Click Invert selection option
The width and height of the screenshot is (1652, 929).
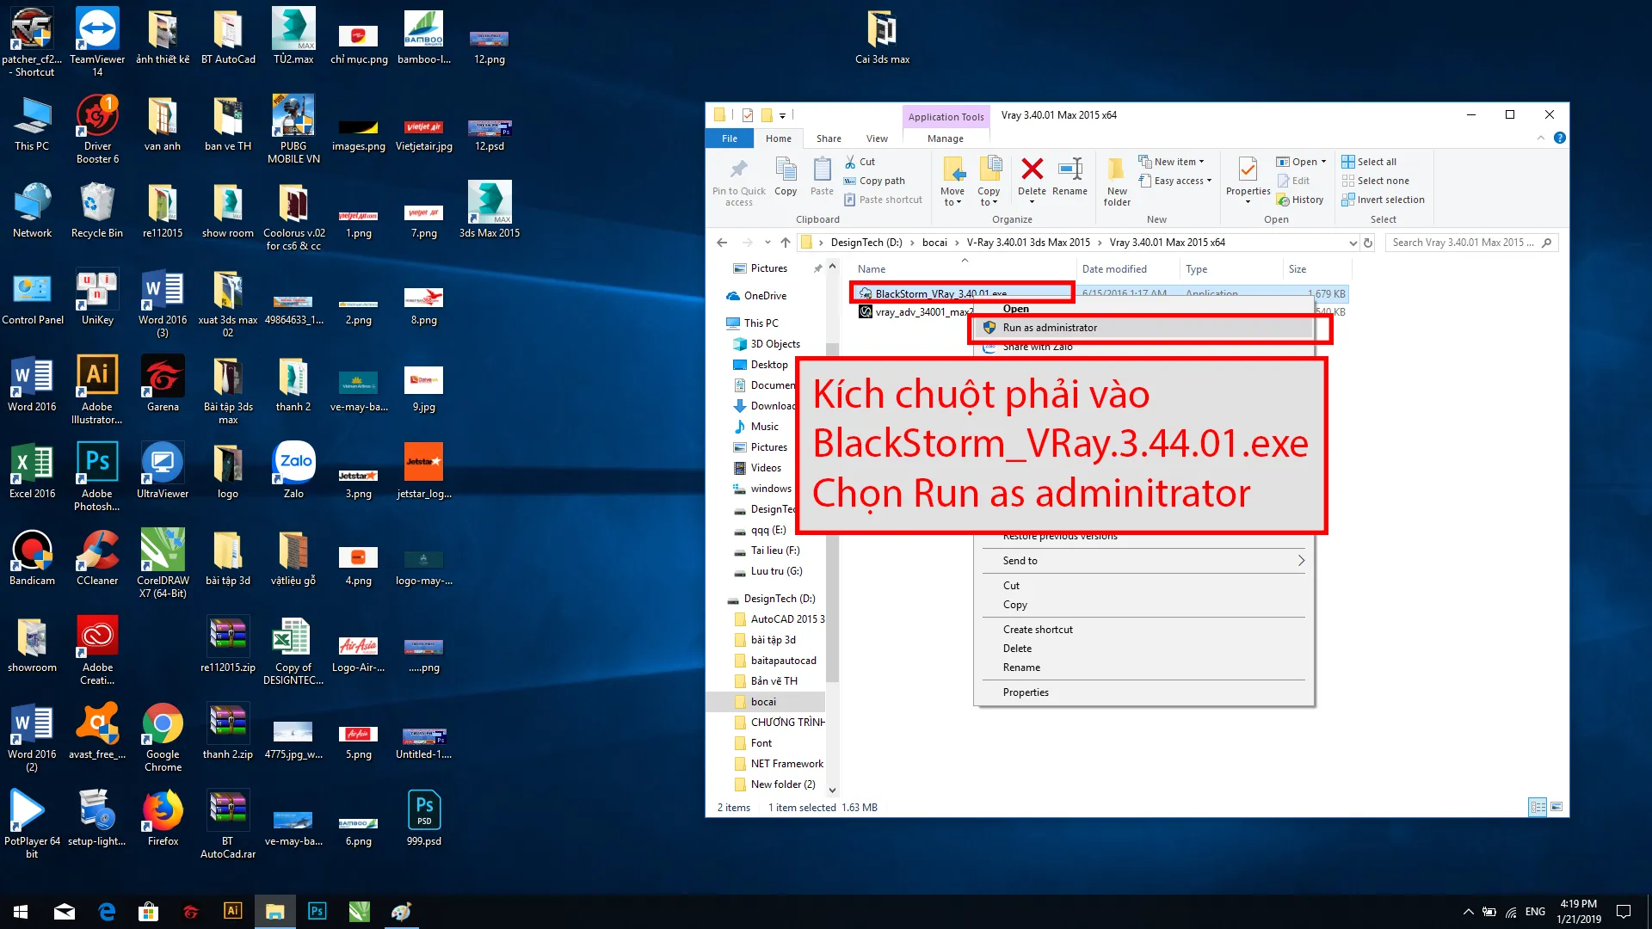tap(1383, 200)
